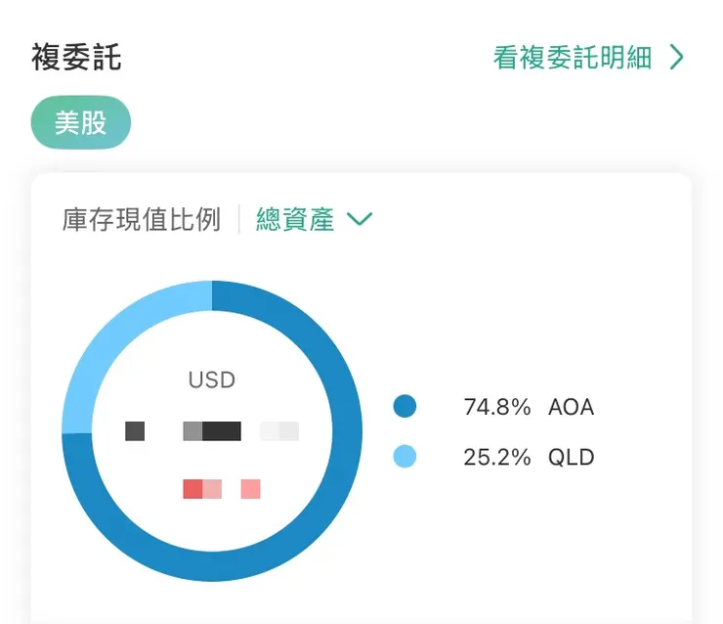Click the blurred red profit-loss value
Image resolution: width=723 pixels, height=624 pixels.
tap(222, 488)
